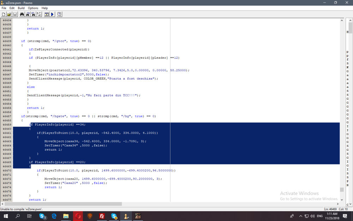Click the editor vertical scrollbar thumb
Screen dimensions: 353x221
[x=342, y=190]
